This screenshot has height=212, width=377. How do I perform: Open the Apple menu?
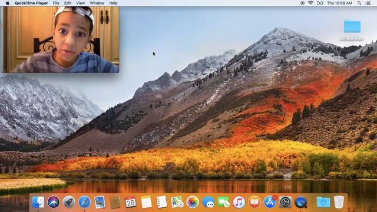8,3
